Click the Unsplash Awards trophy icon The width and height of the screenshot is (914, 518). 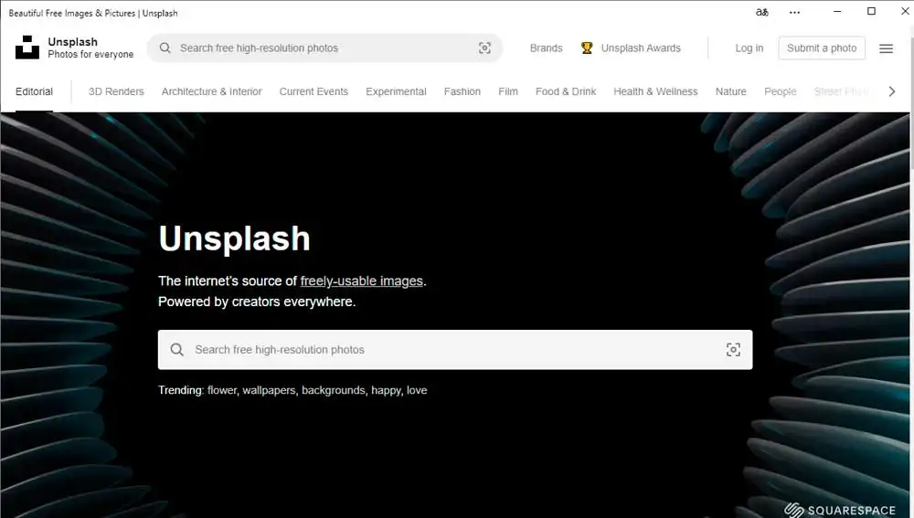click(x=587, y=48)
